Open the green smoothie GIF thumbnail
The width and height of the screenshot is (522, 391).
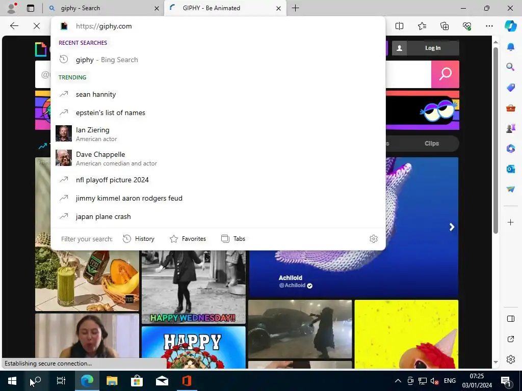pyautogui.click(x=87, y=281)
